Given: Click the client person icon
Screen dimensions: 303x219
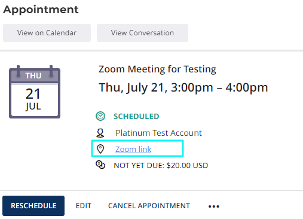Looking at the screenshot, I should point(100,133).
